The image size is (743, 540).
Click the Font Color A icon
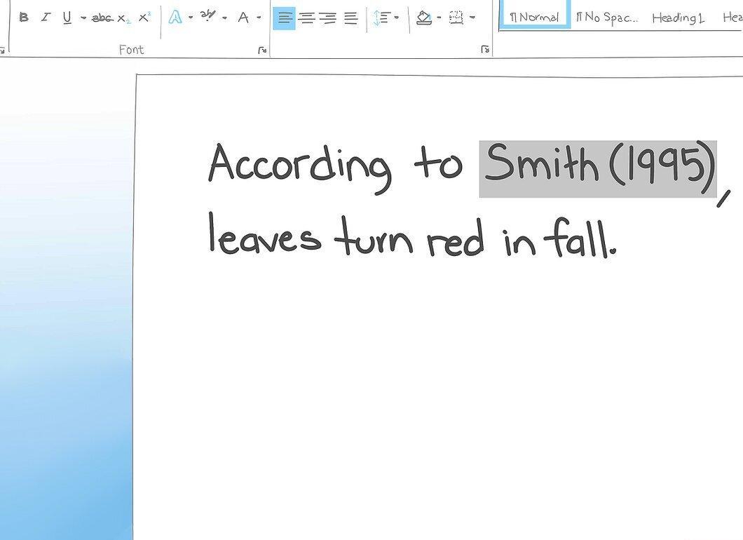click(x=243, y=18)
